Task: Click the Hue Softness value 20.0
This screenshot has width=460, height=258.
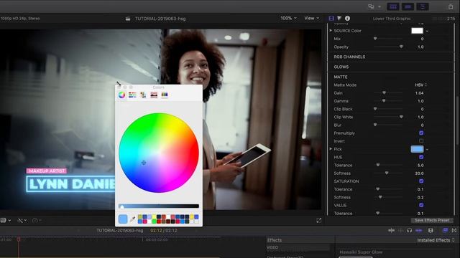Action: 420,173
